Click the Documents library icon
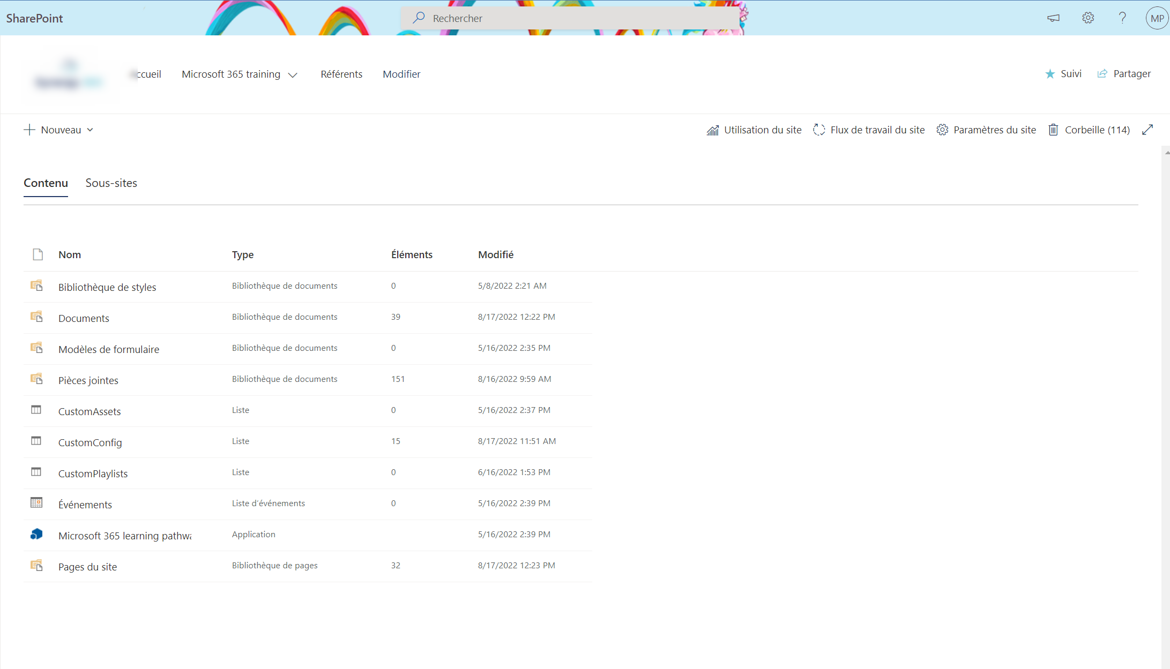Screen dimensions: 1170x669 click(x=36, y=317)
